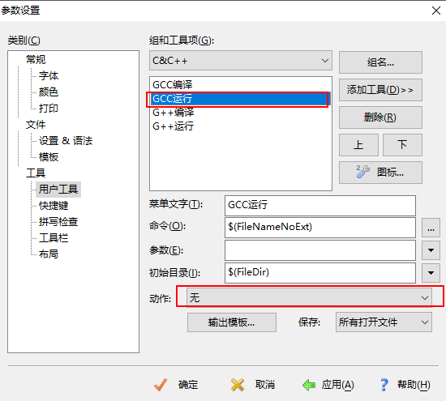Close the 参数设置 dialog window
The width and height of the screenshot is (446, 401).
pyautogui.click(x=435, y=11)
